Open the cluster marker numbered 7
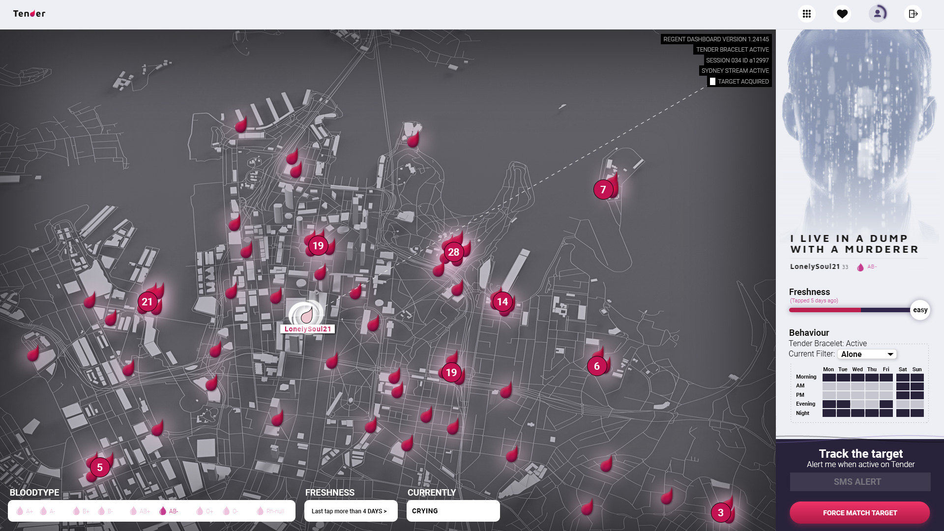 (603, 190)
